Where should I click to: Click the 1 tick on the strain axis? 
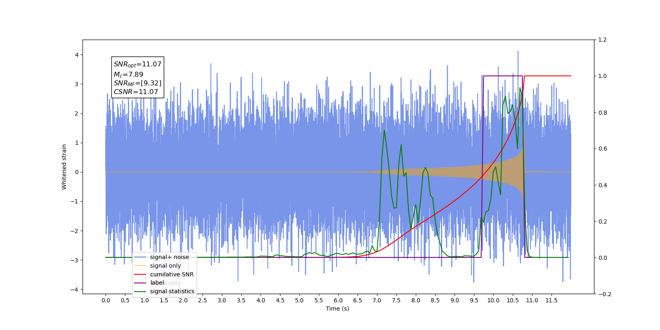click(76, 143)
